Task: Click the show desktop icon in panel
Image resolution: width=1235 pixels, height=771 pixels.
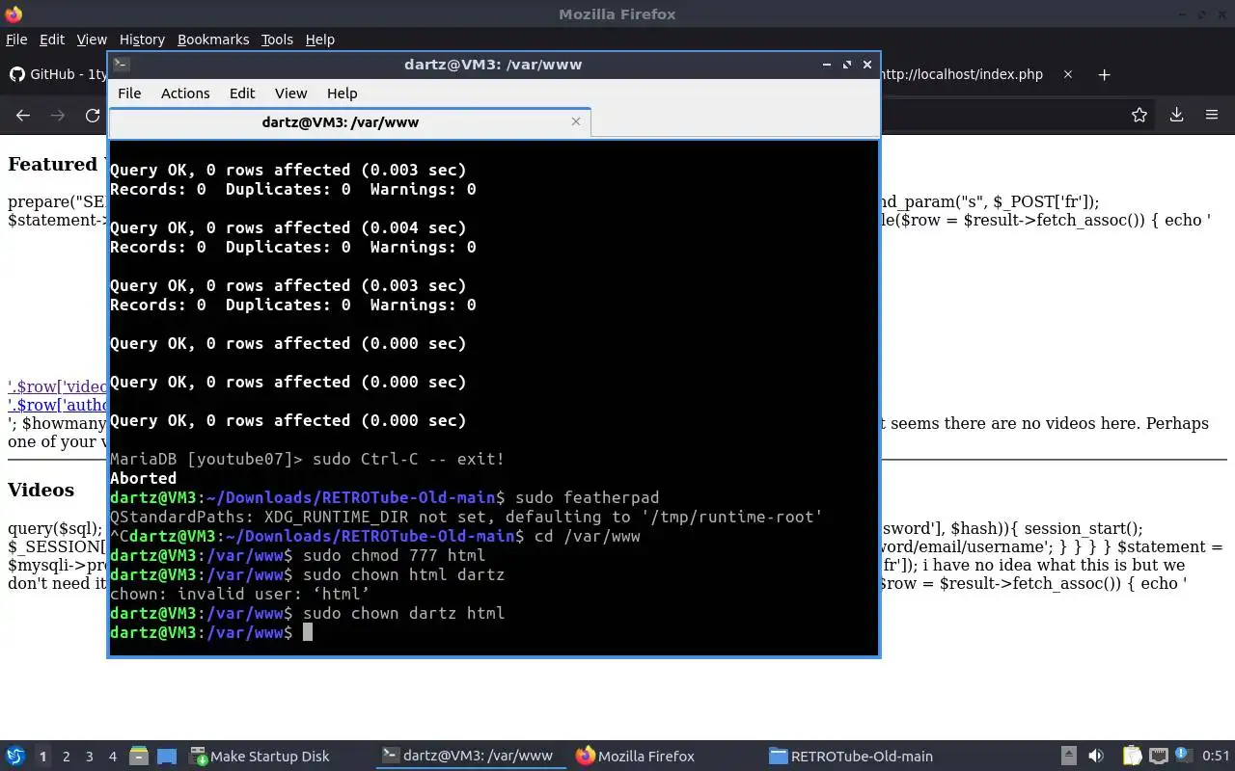Action: tap(167, 757)
